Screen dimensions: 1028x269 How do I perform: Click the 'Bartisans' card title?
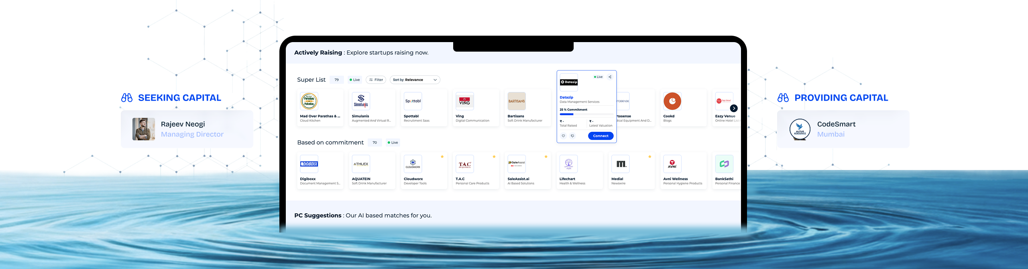(x=516, y=116)
